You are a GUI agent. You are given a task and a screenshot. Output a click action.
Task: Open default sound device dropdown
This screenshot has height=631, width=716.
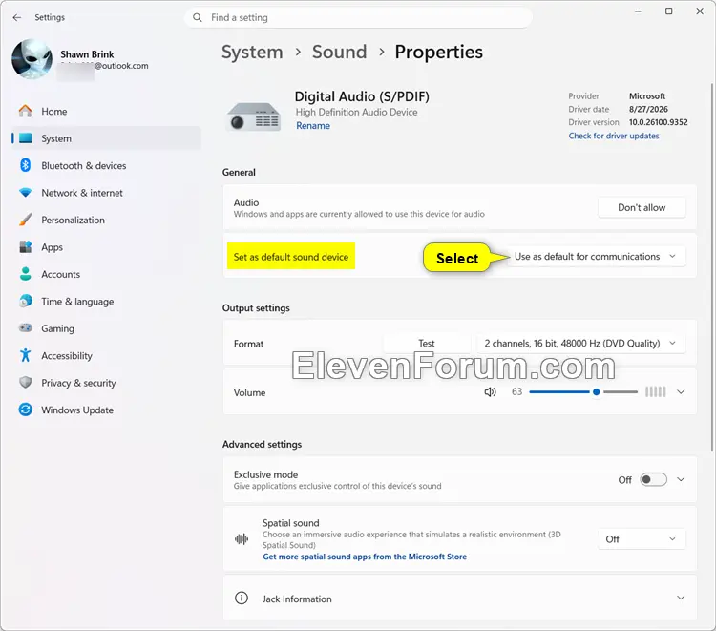[x=596, y=257]
